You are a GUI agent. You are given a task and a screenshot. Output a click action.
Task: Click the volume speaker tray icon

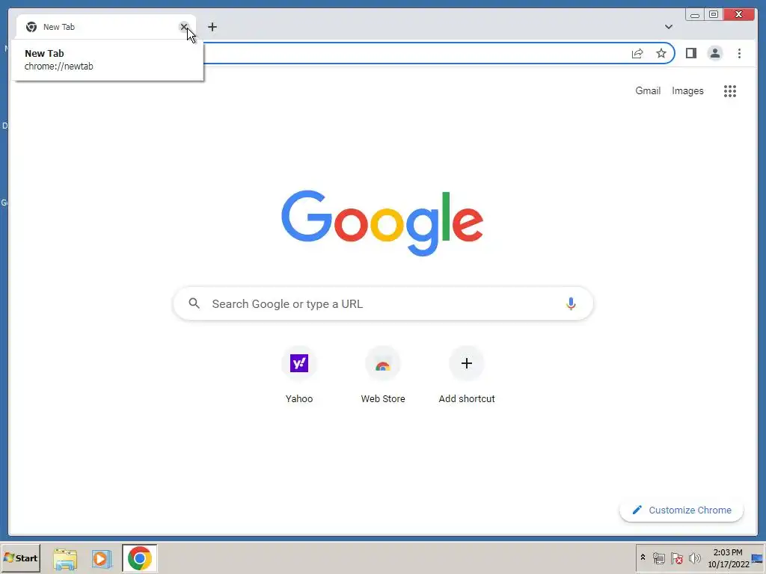point(694,558)
